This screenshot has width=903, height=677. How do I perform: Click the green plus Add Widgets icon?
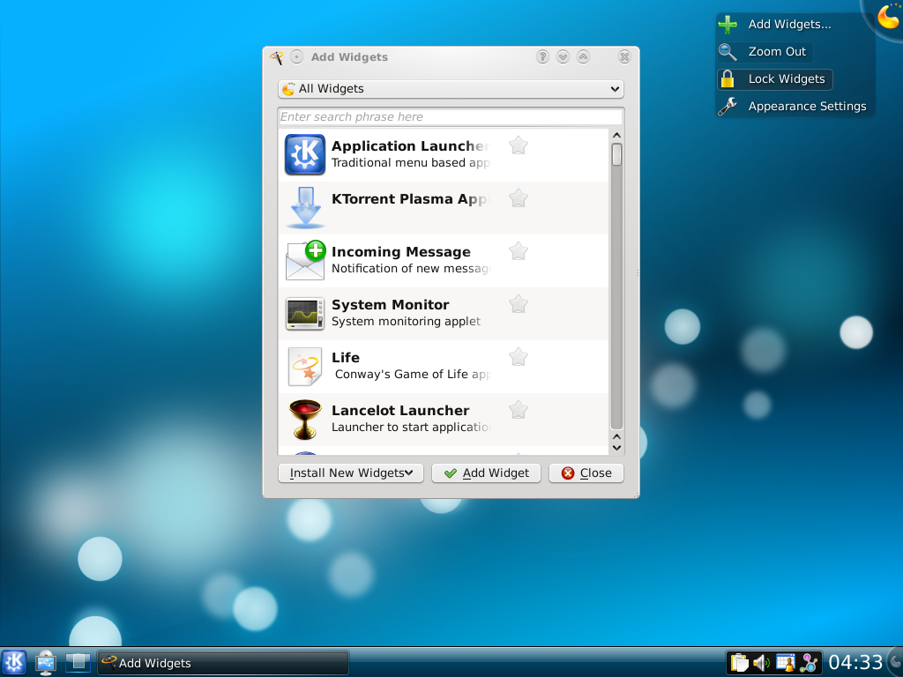728,24
